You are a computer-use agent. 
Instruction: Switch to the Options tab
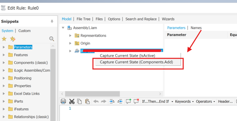[x=114, y=19]
